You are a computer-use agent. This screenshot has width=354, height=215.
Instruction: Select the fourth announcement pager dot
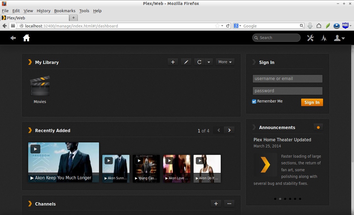(x=290, y=199)
